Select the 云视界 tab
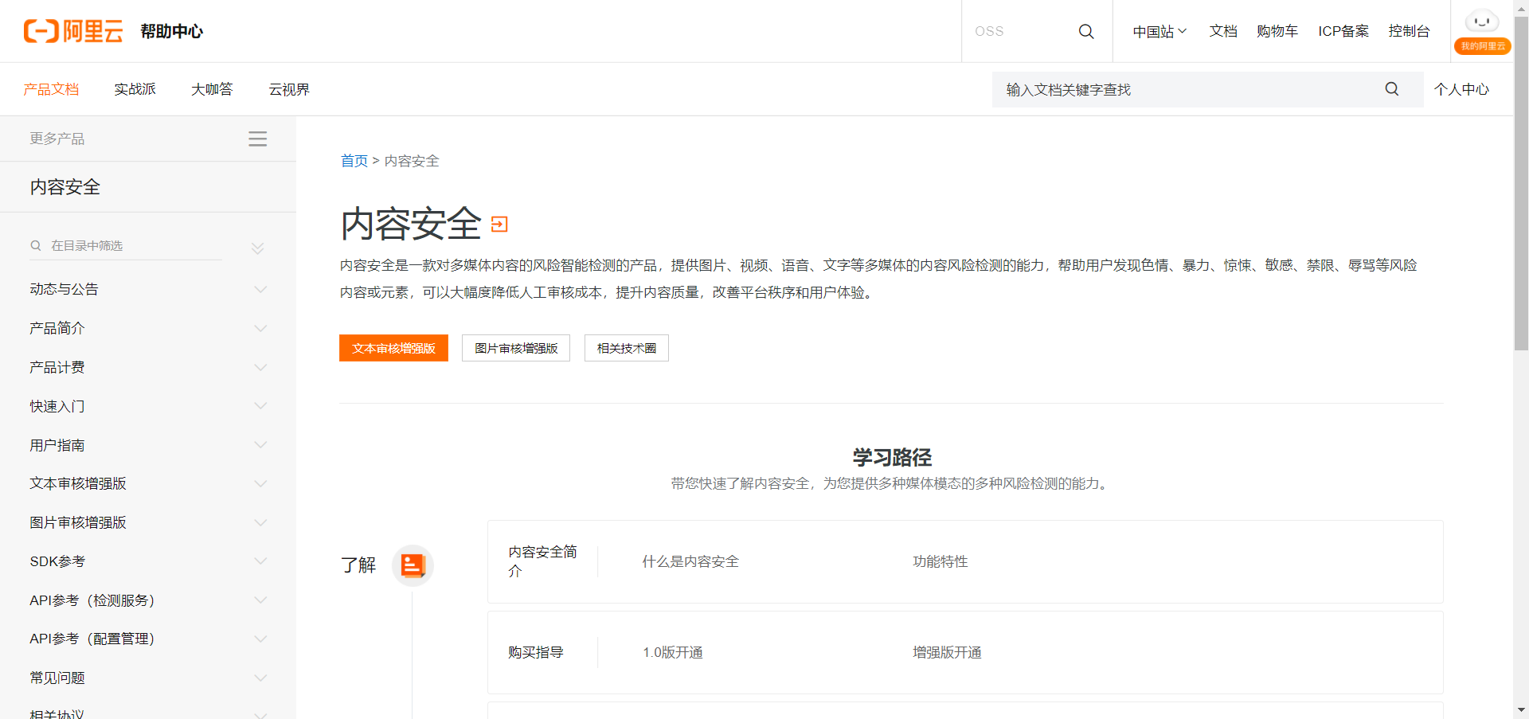 click(289, 89)
